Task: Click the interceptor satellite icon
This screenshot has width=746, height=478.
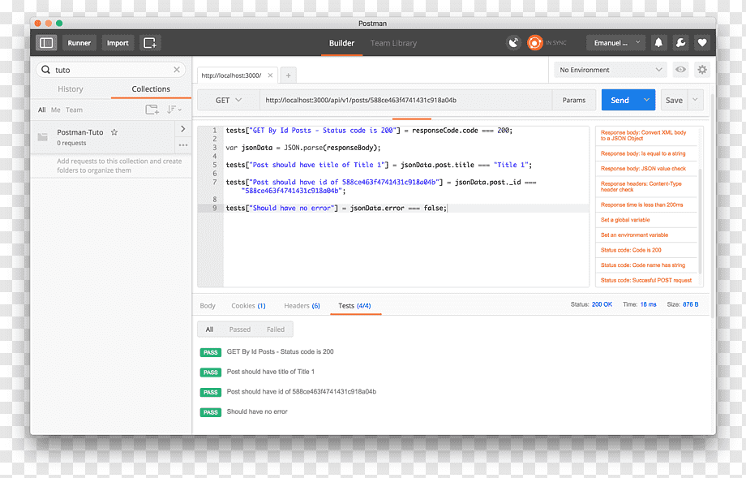Action: pos(513,43)
